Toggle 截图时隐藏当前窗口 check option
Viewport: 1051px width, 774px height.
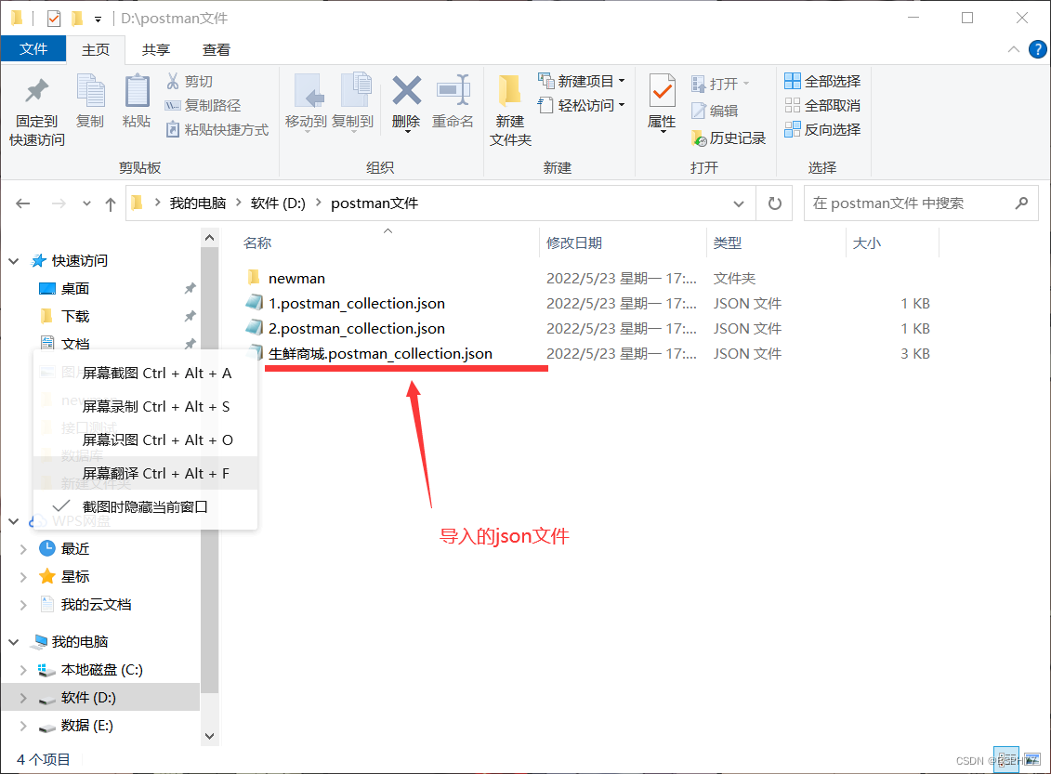145,506
